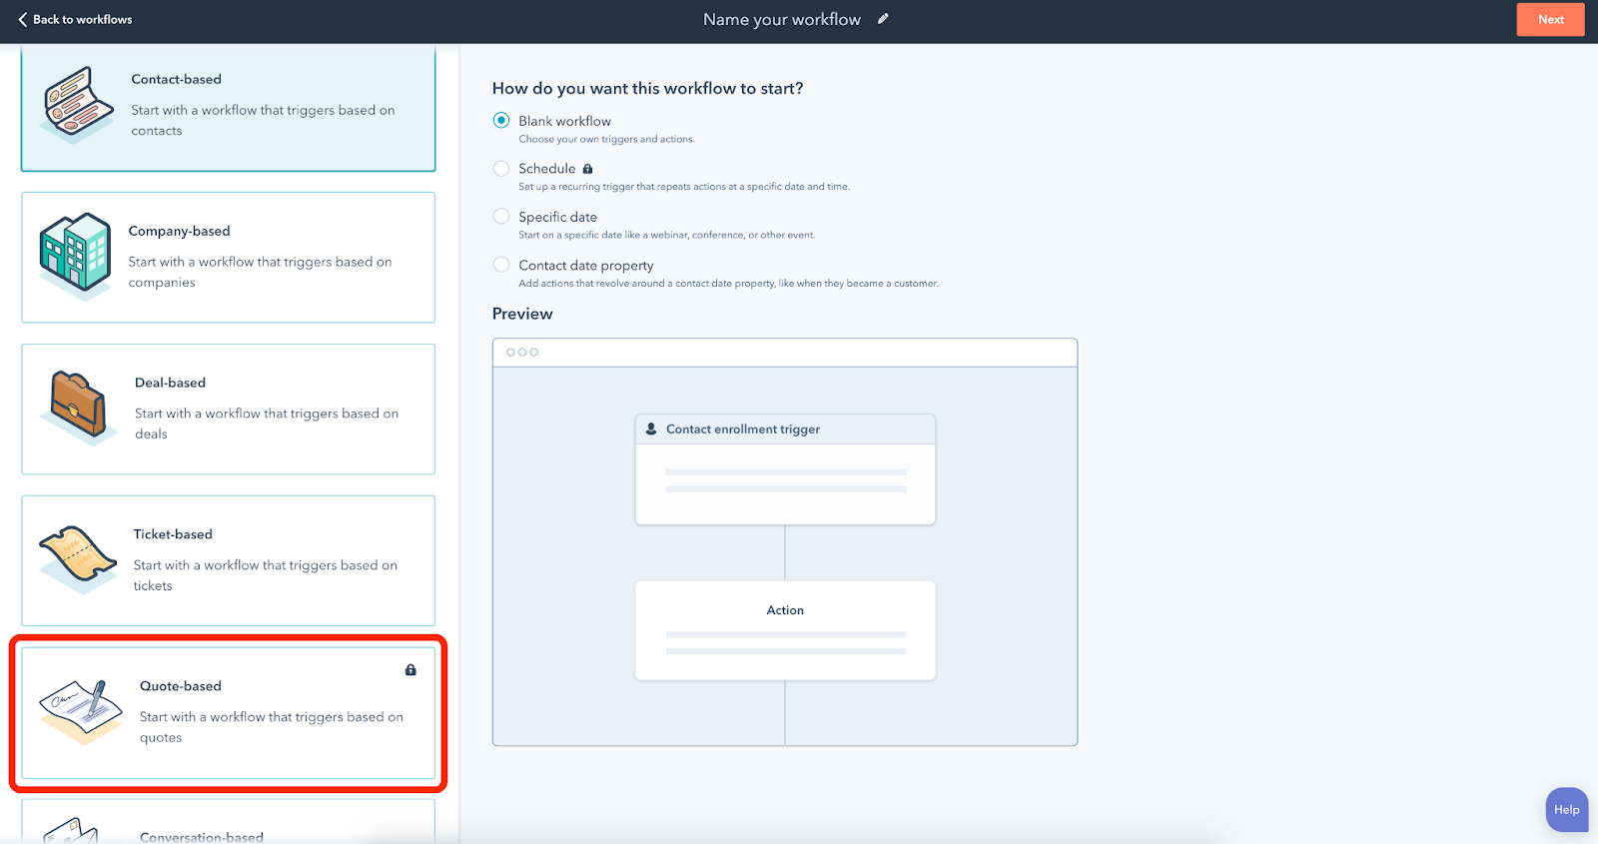1598x844 pixels.
Task: Select the Schedule radio button
Action: click(501, 169)
